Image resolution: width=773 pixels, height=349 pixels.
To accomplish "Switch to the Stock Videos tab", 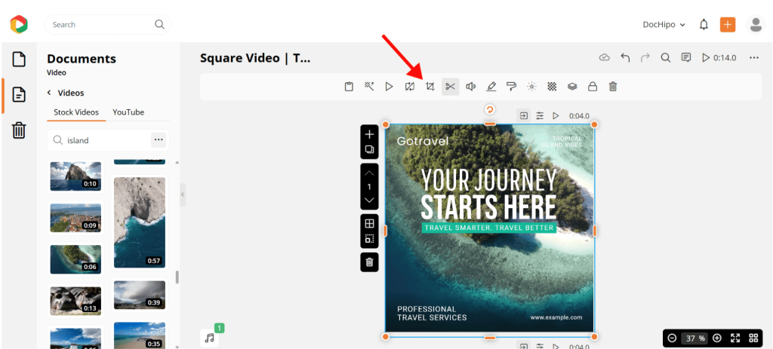I will pyautogui.click(x=76, y=112).
